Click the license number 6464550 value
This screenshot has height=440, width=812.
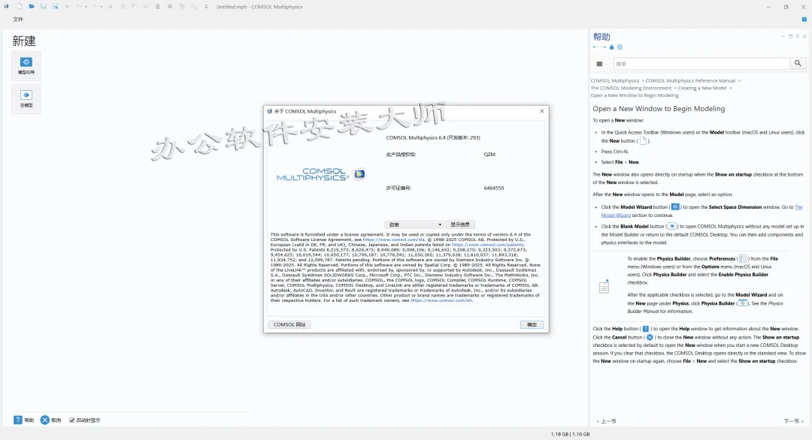493,188
